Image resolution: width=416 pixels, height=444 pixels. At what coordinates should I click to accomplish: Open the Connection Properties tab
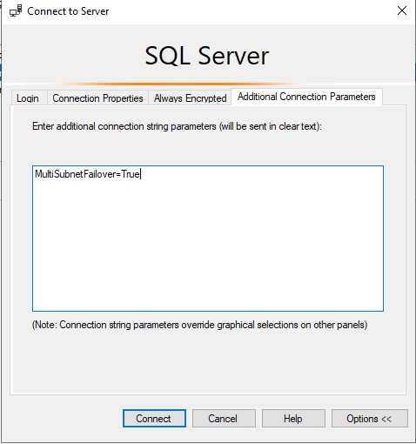point(97,98)
